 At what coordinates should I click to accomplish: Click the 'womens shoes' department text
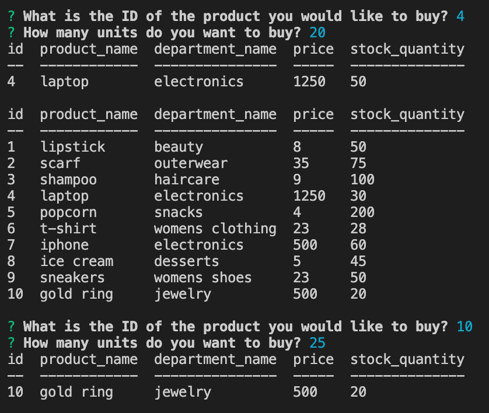[x=202, y=278]
